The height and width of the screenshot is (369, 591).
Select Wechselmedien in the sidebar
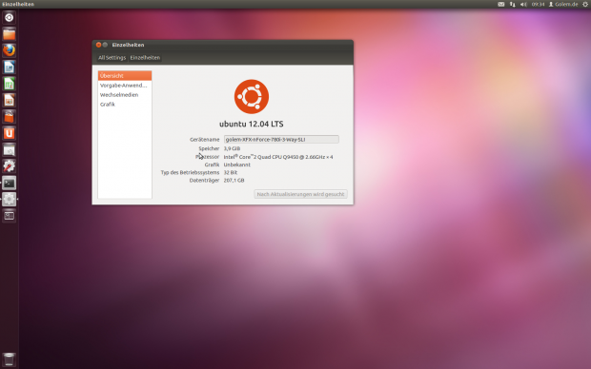[x=125, y=95]
